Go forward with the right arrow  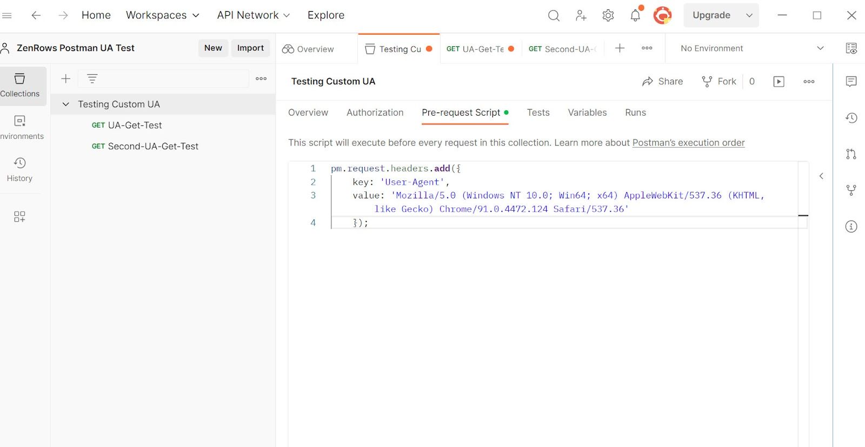tap(63, 15)
